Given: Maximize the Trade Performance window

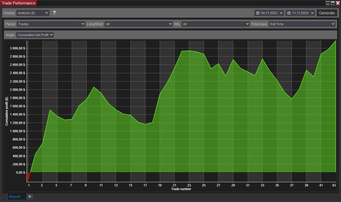Looking at the screenshot, I should tap(333, 3).
